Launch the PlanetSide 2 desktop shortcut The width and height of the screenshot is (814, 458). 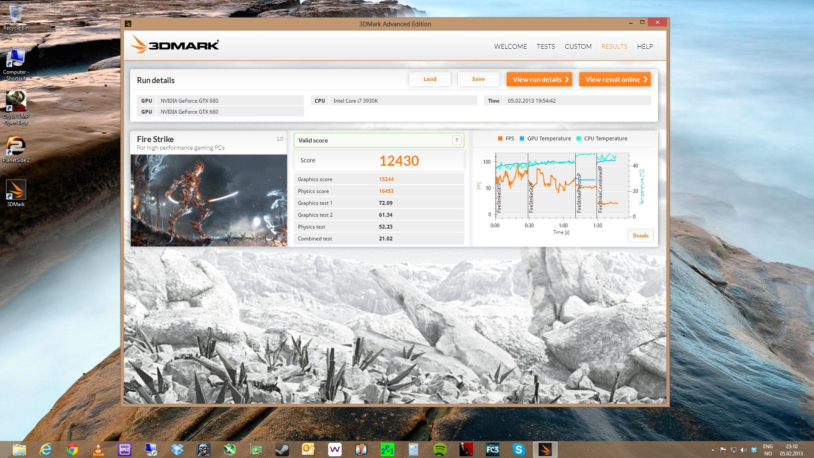pos(16,149)
